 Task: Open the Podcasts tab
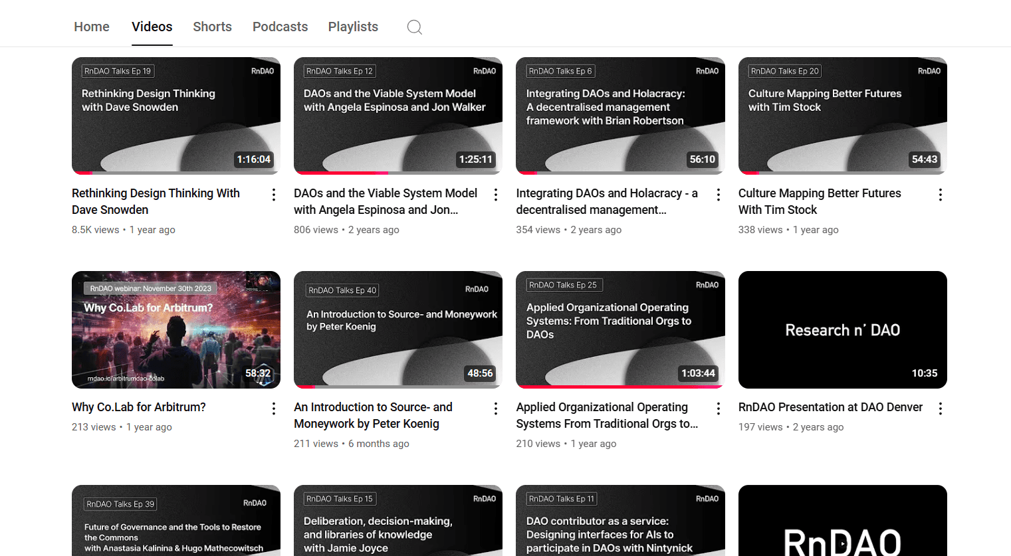(281, 27)
